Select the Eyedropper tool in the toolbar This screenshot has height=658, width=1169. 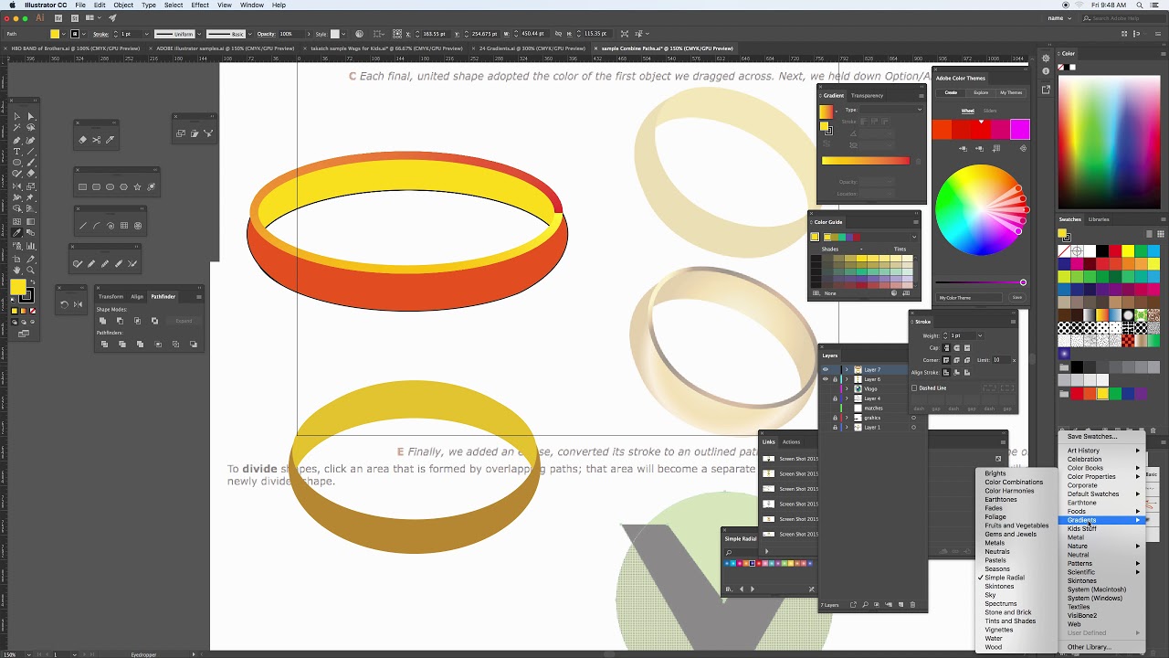coord(16,232)
